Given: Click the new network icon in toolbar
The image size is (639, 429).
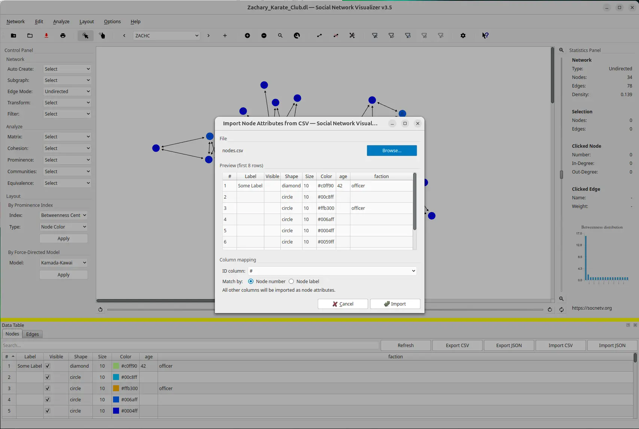Looking at the screenshot, I should [13, 36].
